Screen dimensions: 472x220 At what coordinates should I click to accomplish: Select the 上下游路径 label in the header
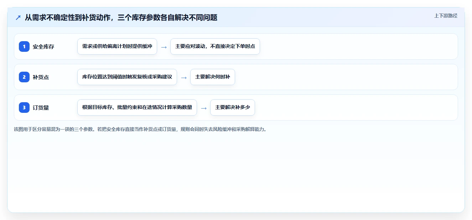[446, 16]
